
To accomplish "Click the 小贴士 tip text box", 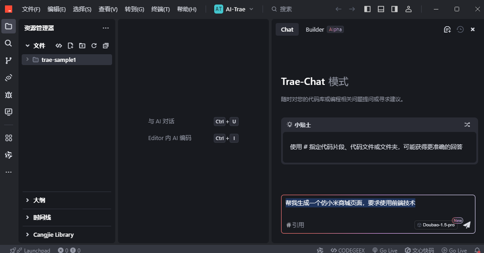I will pos(379,147).
